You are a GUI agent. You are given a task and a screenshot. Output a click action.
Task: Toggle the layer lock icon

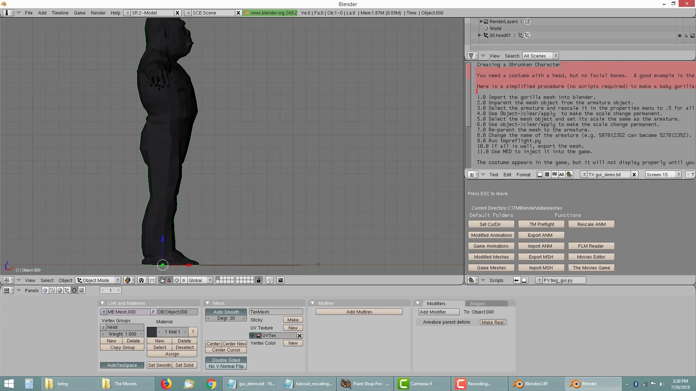pos(258,280)
